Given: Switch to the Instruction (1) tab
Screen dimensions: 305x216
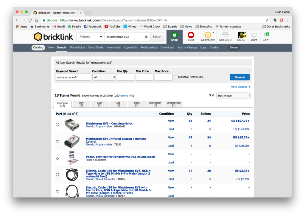Looking at the screenshot, I should tap(155, 104).
